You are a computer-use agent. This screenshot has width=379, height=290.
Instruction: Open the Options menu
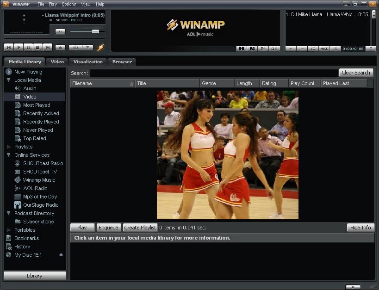coord(68,4)
